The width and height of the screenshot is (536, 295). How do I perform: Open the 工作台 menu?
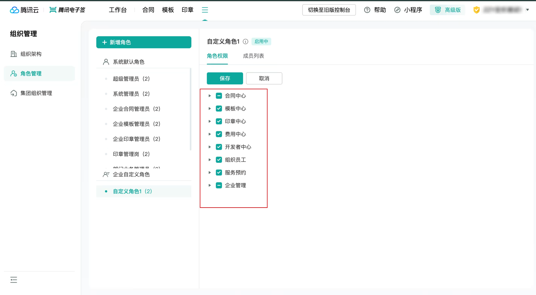[118, 10]
